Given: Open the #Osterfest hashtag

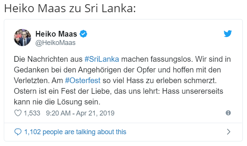Looking at the screenshot, I should click(x=83, y=80).
